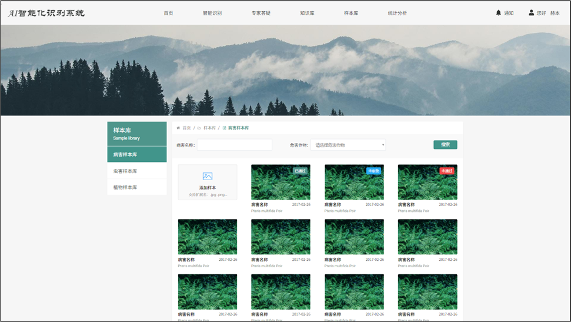
Task: Click the red 未通过 status badge
Action: [x=447, y=171]
